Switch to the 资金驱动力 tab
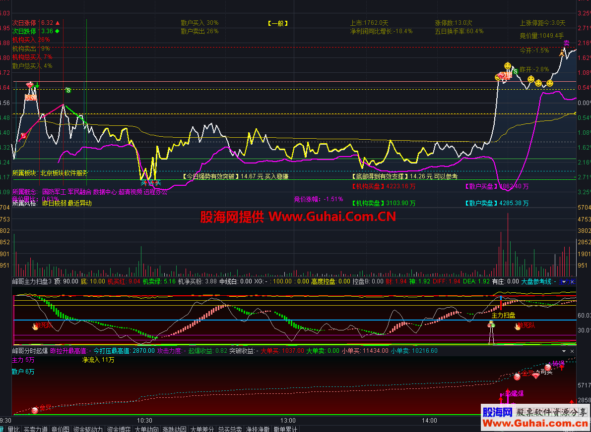This screenshot has width=591, height=432. tap(88, 429)
